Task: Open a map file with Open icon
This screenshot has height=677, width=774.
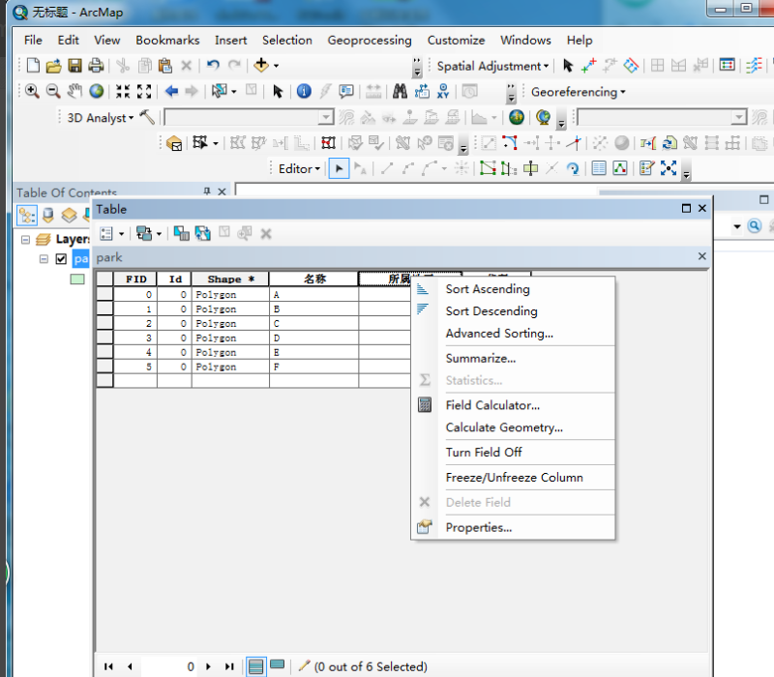Action: pos(54,65)
